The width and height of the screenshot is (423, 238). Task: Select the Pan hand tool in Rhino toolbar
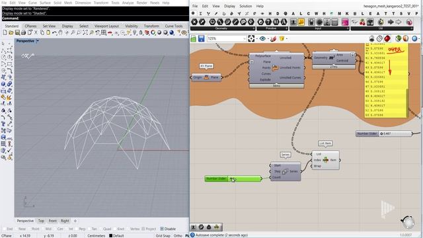[60, 32]
